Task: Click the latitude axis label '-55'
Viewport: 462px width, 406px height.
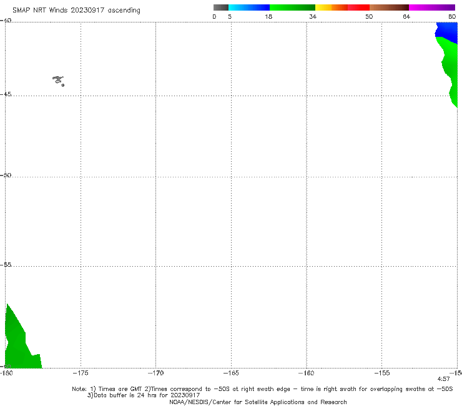Action: [6, 265]
